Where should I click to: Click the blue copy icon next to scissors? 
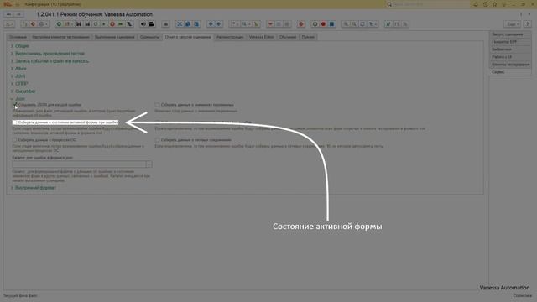(x=188, y=24)
